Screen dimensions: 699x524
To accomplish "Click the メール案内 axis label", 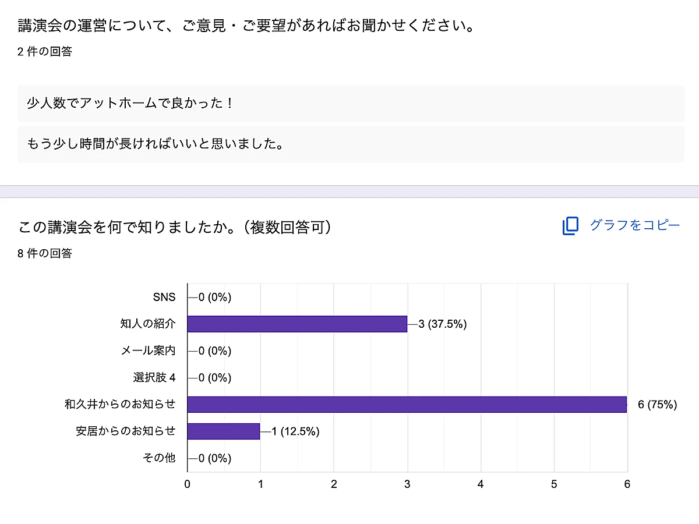I will pos(148,351).
